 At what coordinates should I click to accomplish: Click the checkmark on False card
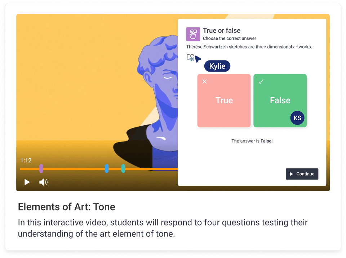point(261,82)
